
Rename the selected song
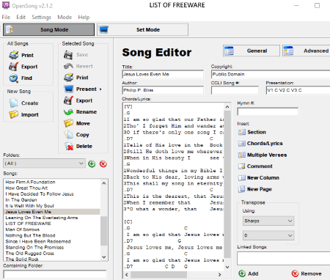(80, 112)
